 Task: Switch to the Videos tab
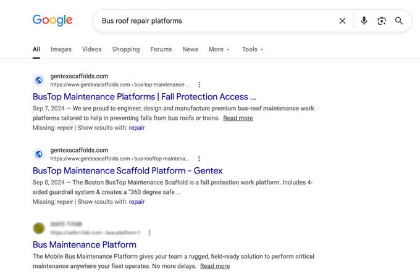(x=92, y=49)
